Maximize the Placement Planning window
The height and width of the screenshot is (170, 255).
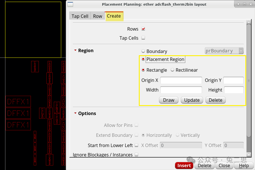pyautogui.click(x=245, y=4)
